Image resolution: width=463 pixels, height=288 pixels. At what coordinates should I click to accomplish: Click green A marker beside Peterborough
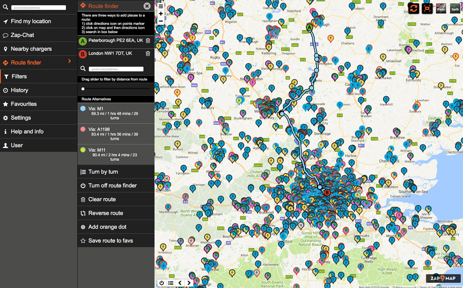click(x=83, y=41)
